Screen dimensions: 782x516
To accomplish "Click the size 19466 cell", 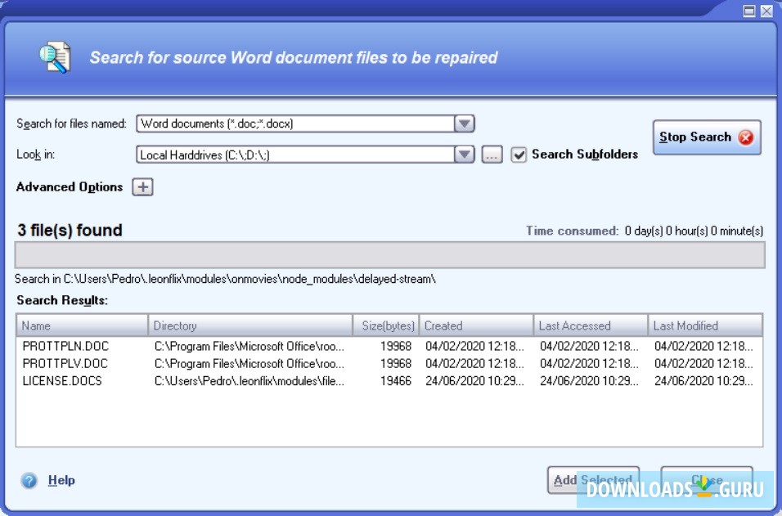I will [x=396, y=381].
